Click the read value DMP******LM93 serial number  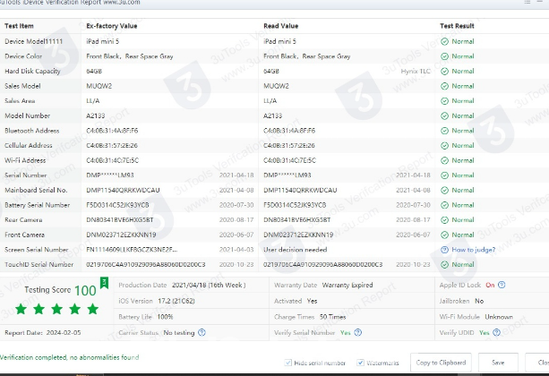(287, 175)
